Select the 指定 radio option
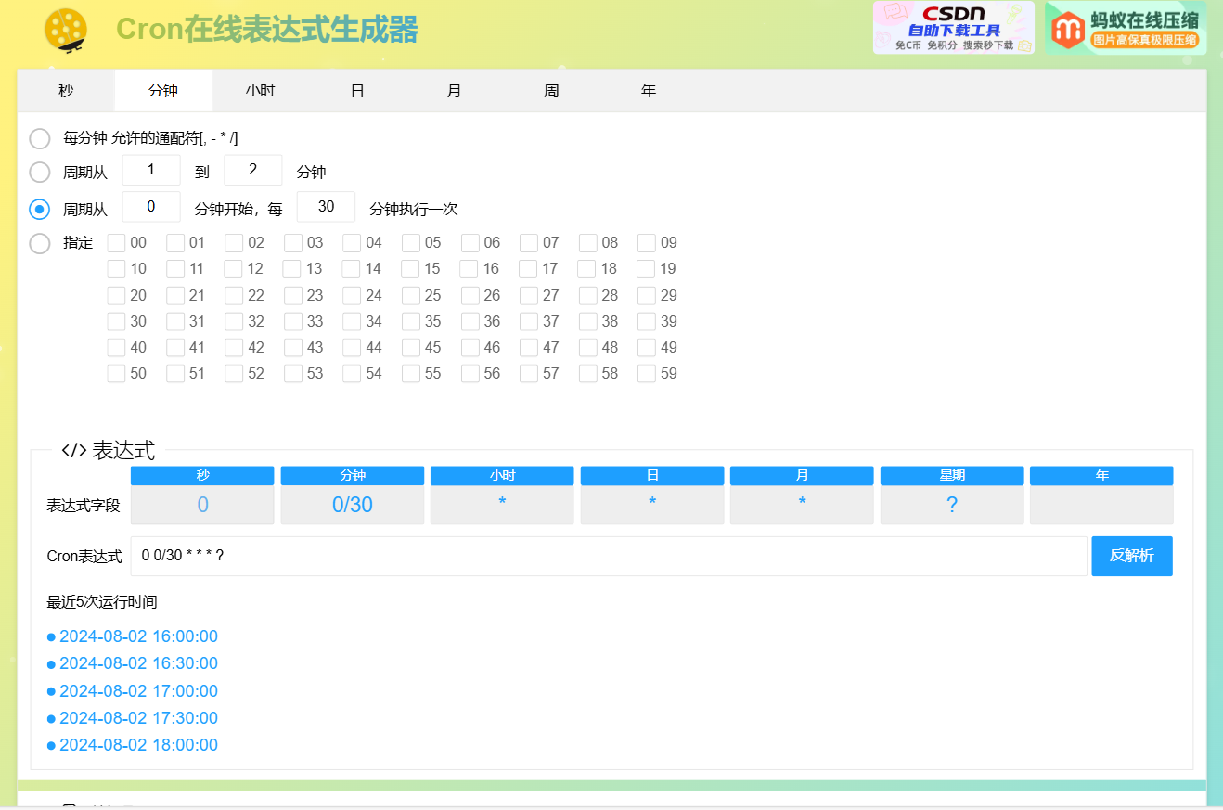 click(x=40, y=244)
